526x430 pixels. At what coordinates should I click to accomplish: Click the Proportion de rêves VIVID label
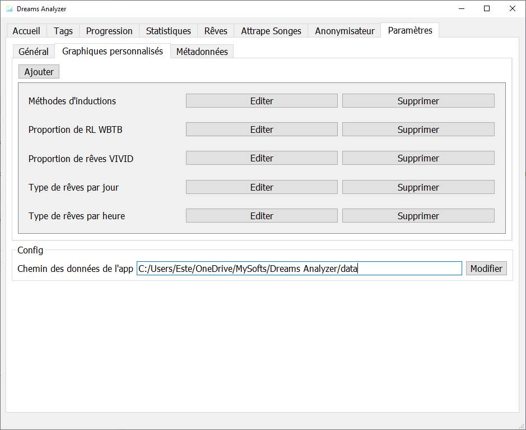coord(81,159)
